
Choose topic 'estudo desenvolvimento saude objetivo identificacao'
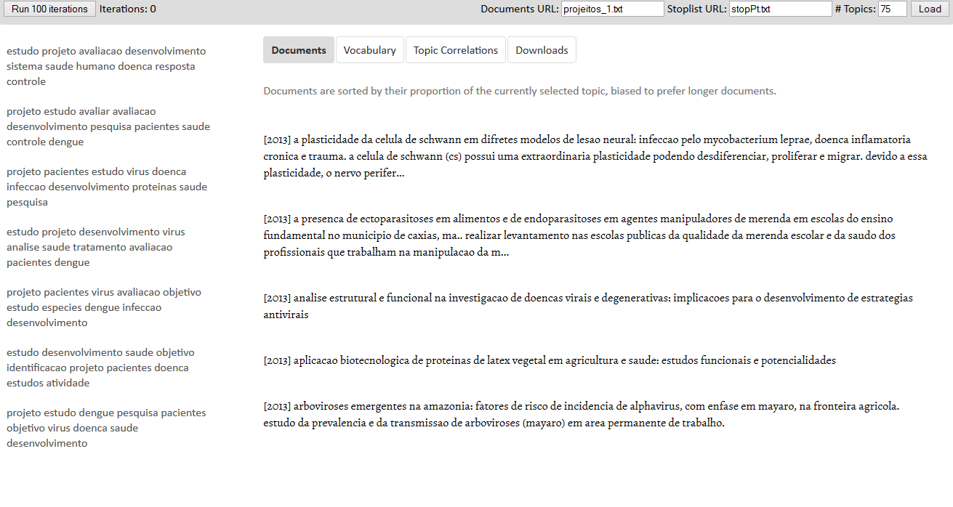[x=100, y=368]
